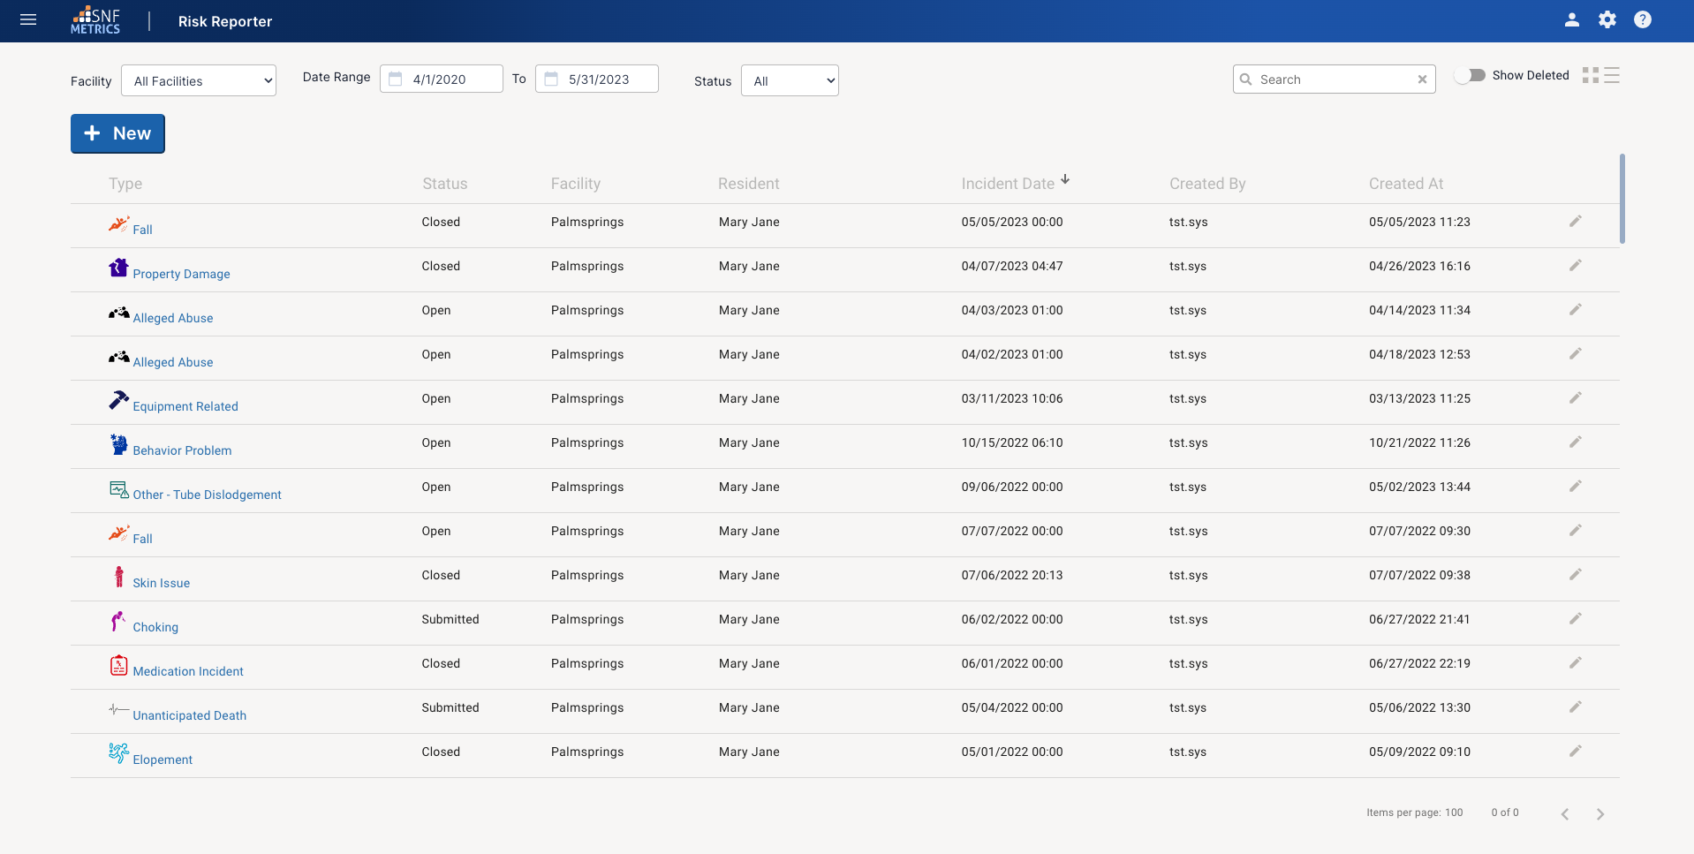Sort by the Incident Date column header
This screenshot has width=1694, height=854.
(1008, 184)
